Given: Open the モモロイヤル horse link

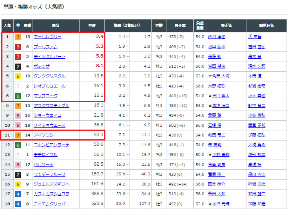Looking at the screenshot, I should [45, 155].
